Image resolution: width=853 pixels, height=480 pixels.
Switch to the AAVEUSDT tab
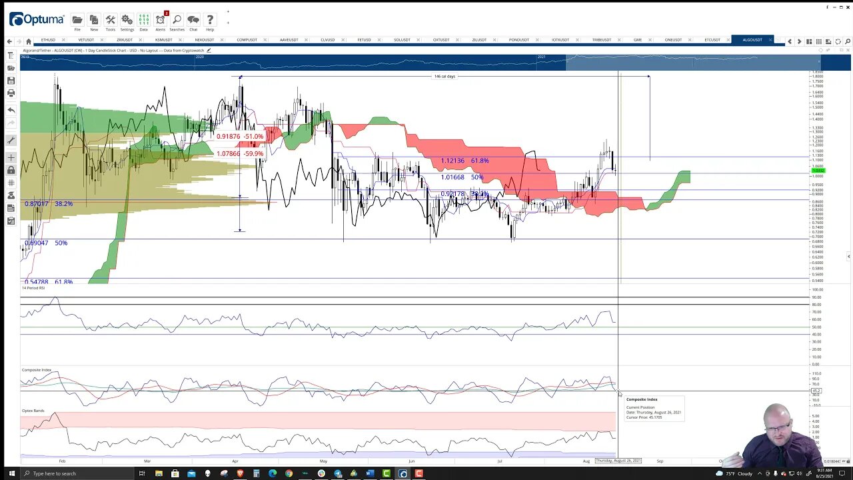[289, 40]
